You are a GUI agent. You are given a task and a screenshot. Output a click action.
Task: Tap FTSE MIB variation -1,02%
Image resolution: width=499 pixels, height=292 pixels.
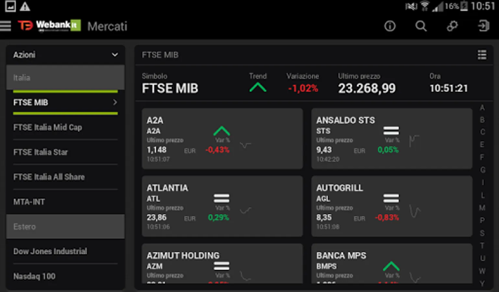[303, 88]
